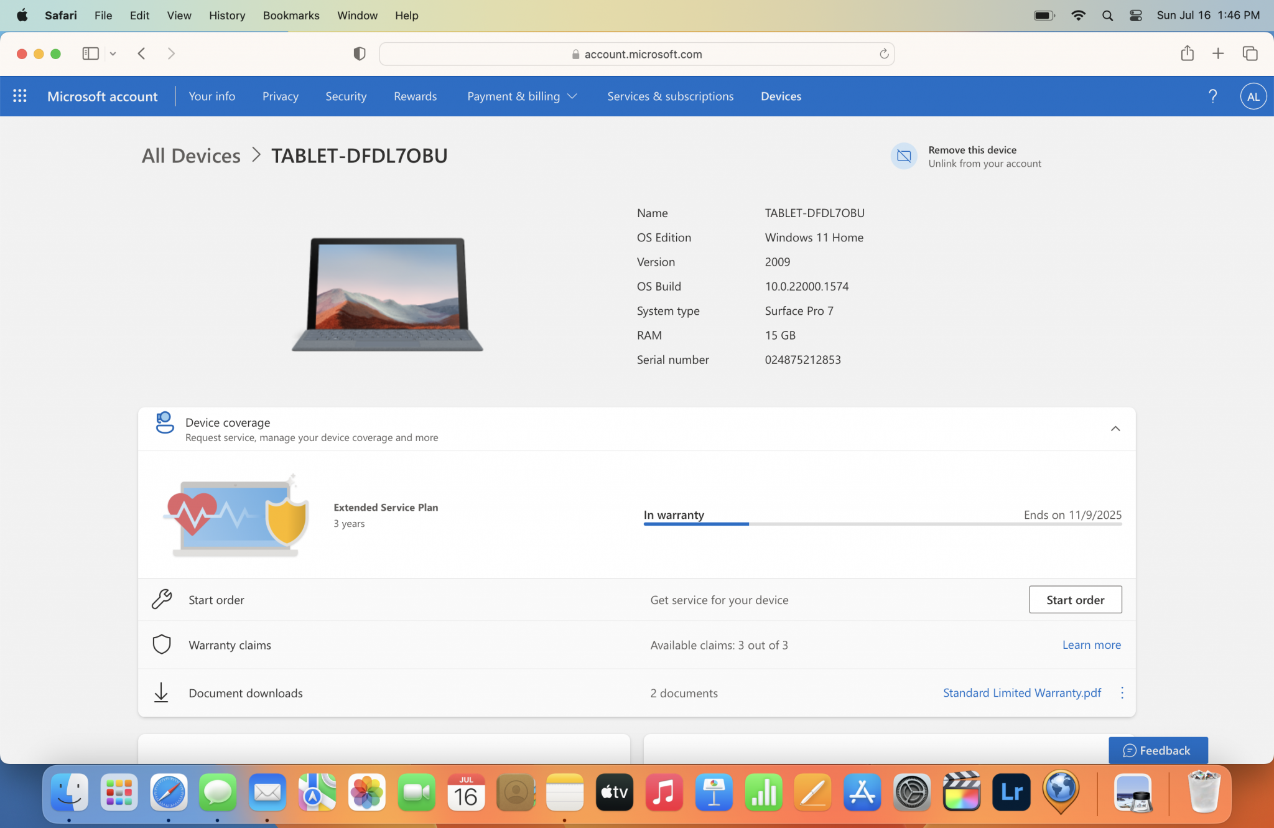Open the Apple menu
This screenshot has width=1274, height=828.
coord(22,16)
